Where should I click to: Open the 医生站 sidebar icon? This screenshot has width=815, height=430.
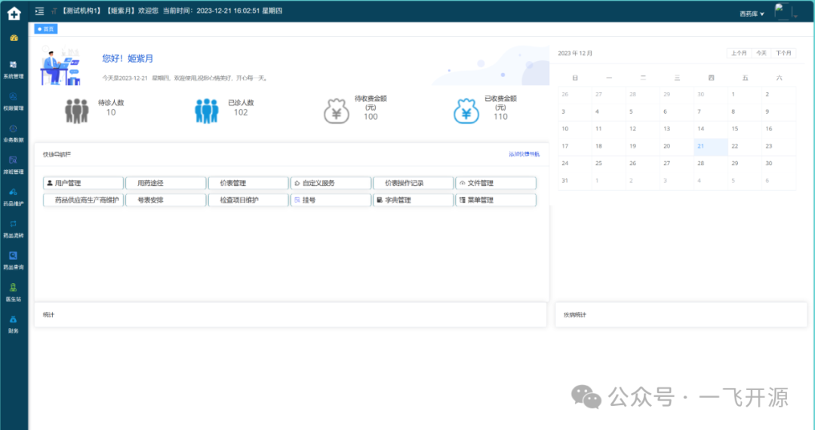coord(14,291)
